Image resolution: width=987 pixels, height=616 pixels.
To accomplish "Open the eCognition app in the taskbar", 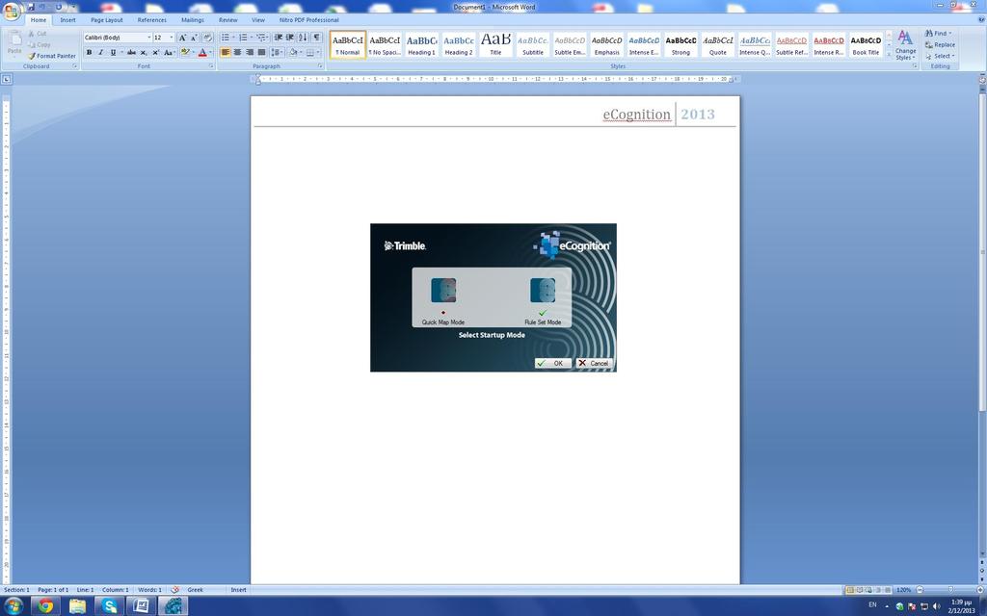I will [173, 606].
